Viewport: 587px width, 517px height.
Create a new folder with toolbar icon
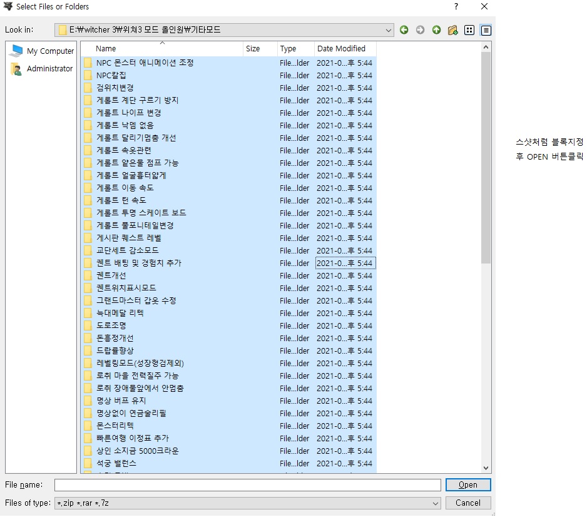click(x=453, y=30)
